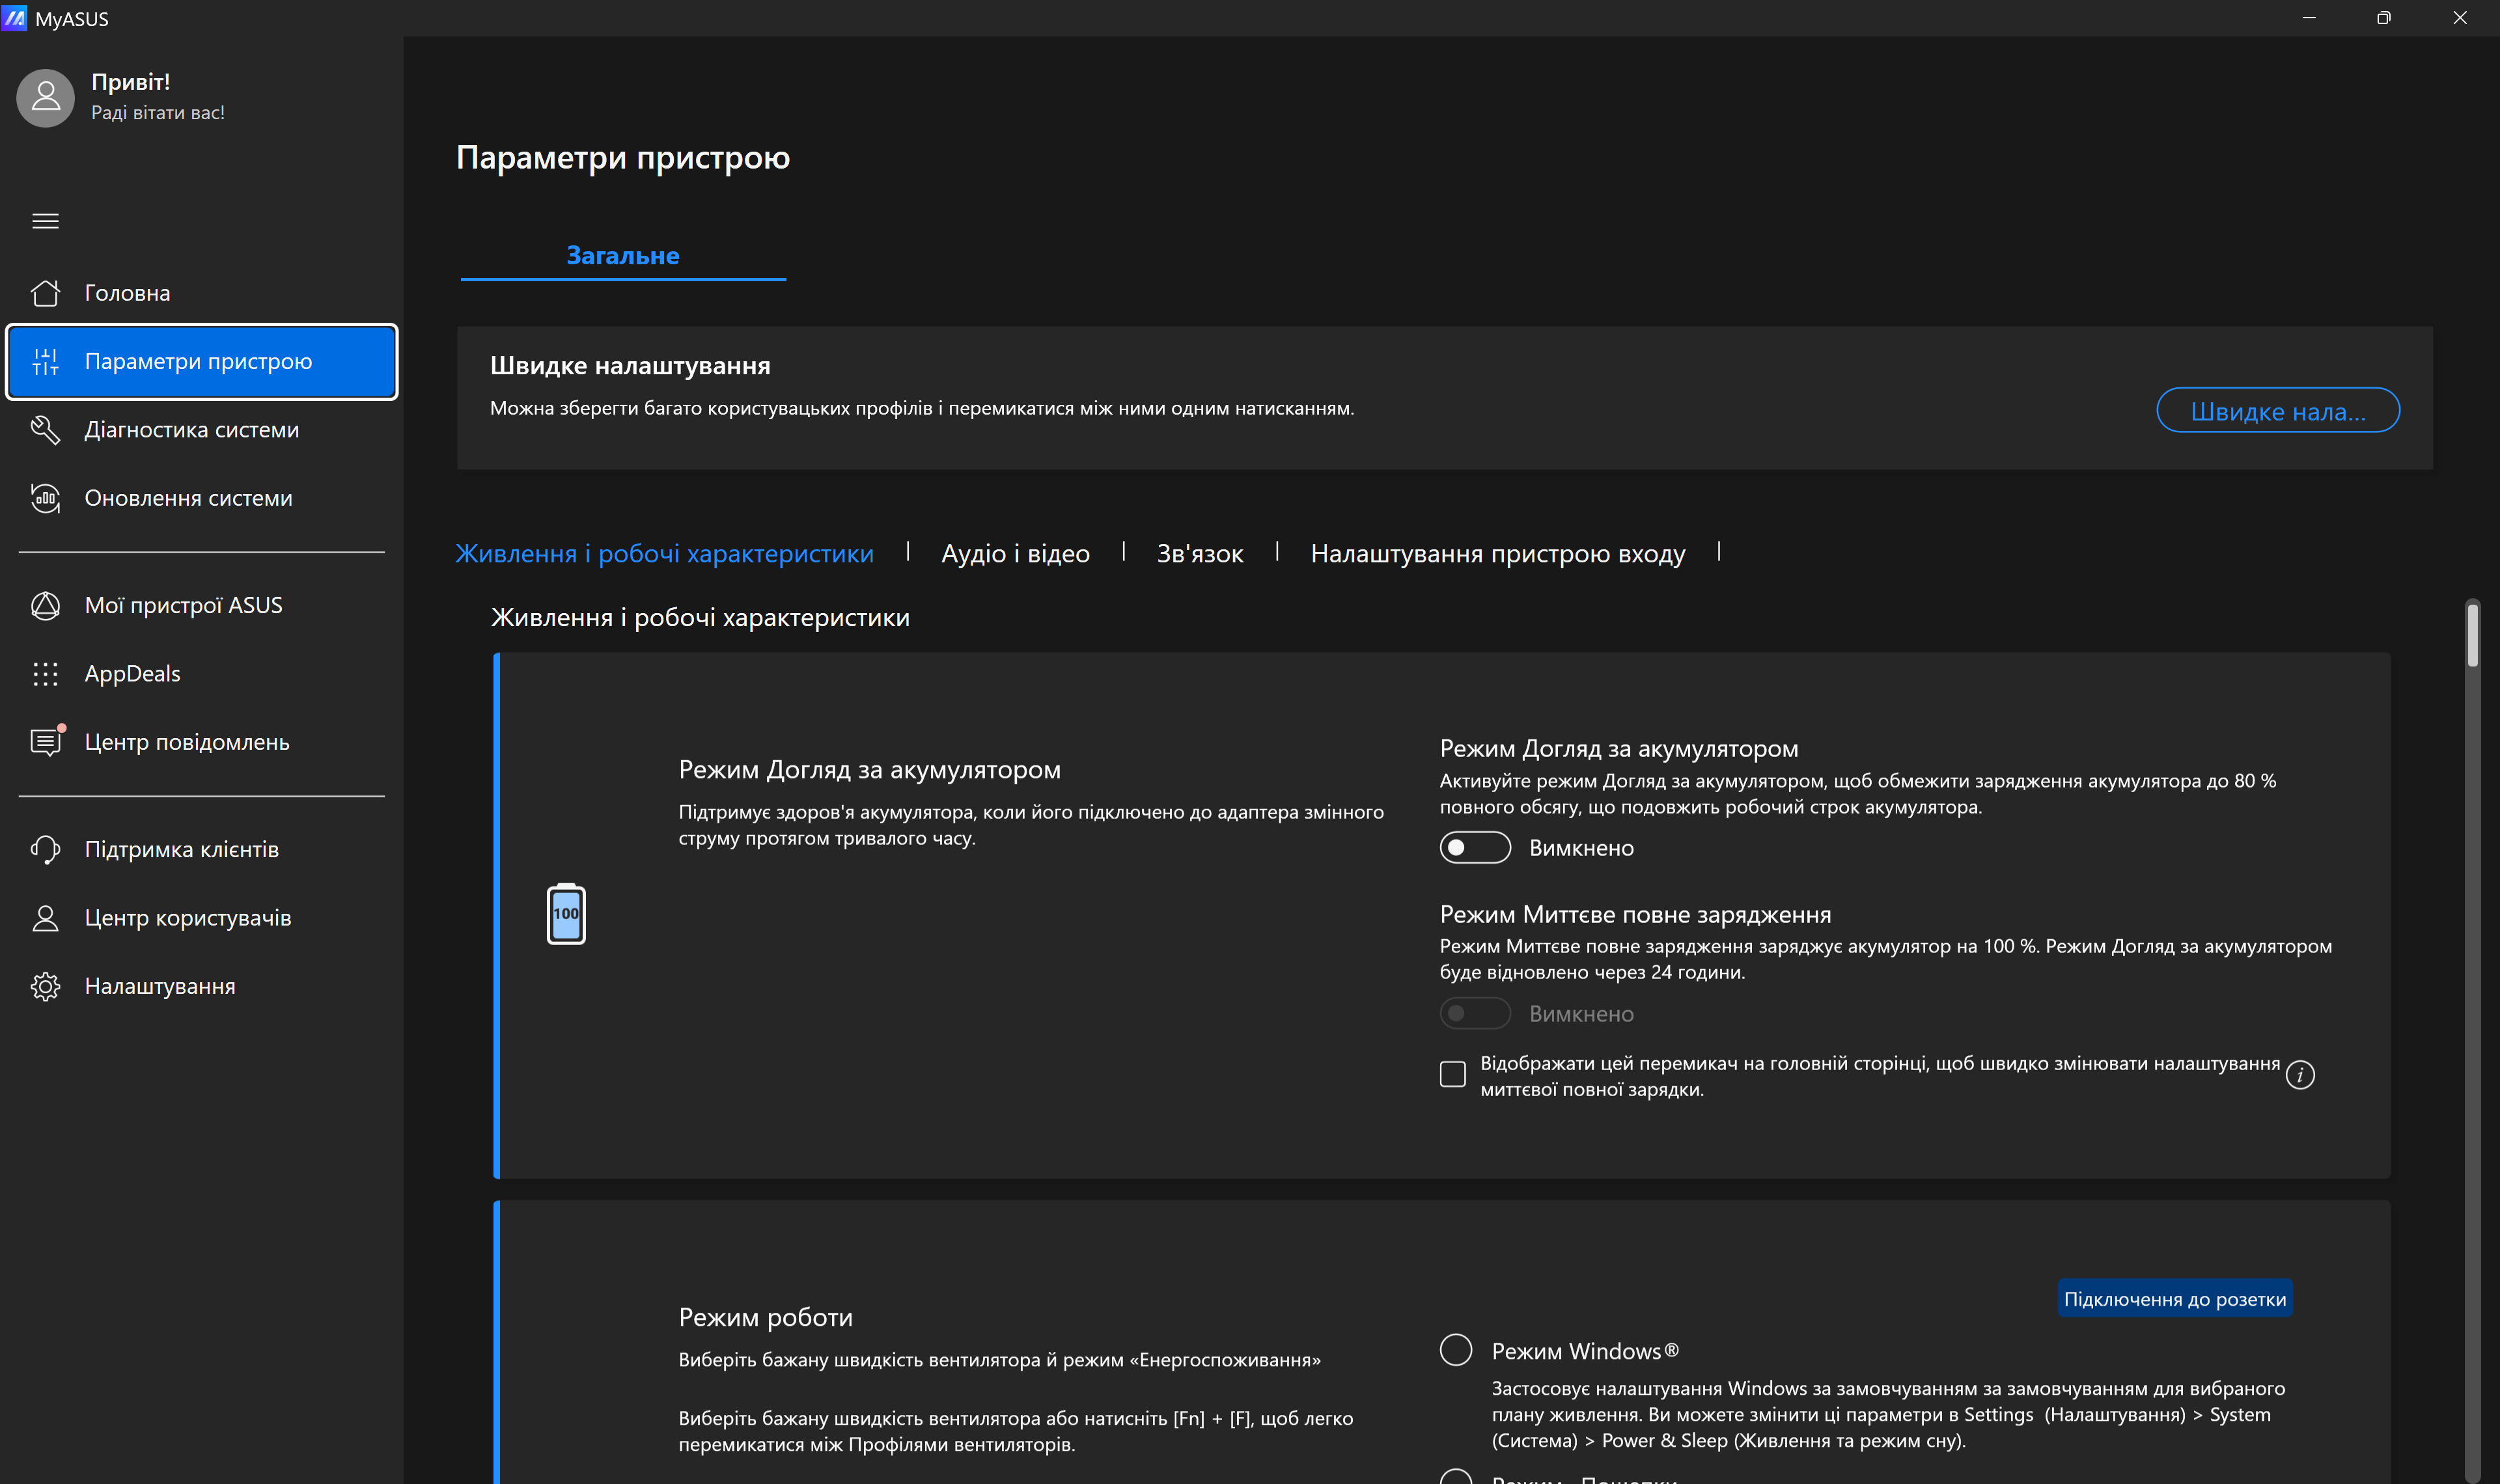The image size is (2500, 1484).
Task: Open the Головна home icon
Action: (x=45, y=293)
